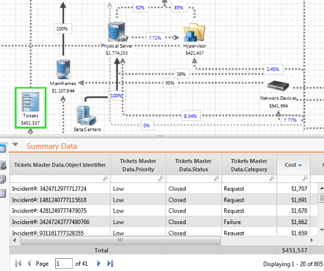The height and width of the screenshot is (271, 324).
Task: Collapse the Summary Data panel
Action: pyautogui.click(x=15, y=144)
